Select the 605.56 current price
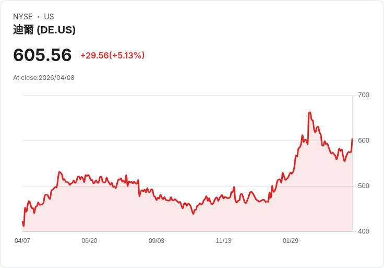The width and height of the screenshot is (384, 268). pyautogui.click(x=42, y=55)
